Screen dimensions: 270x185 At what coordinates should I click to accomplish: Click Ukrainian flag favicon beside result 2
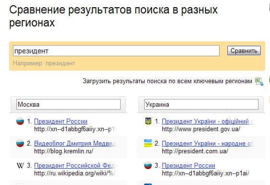[148, 143]
